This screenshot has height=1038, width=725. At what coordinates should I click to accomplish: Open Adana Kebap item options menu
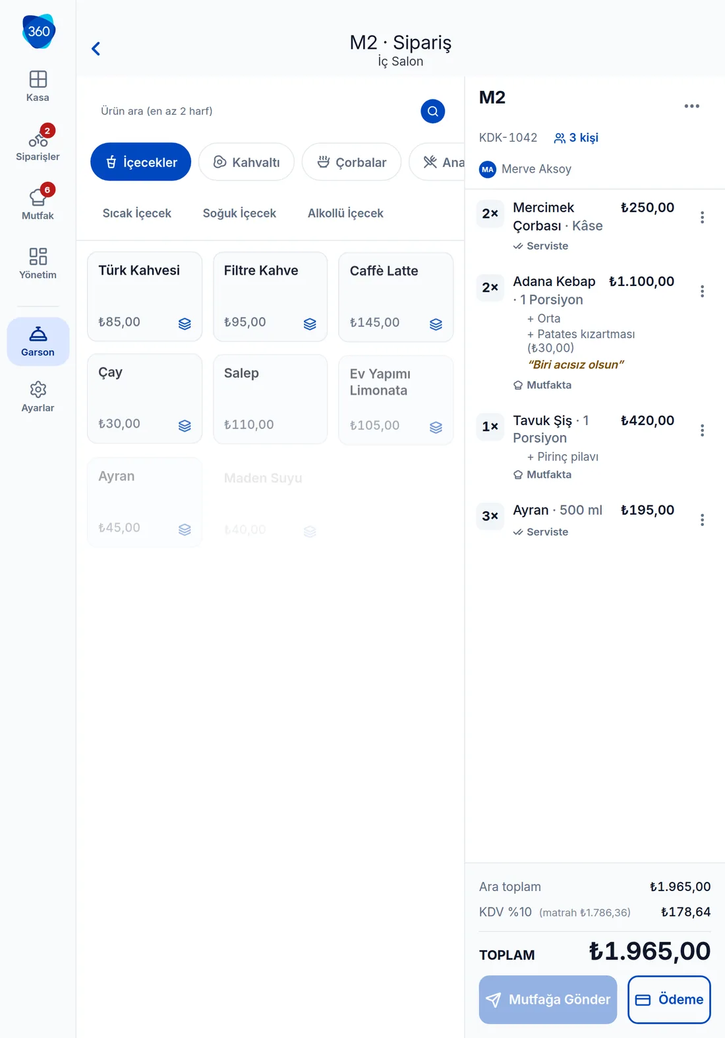pyautogui.click(x=703, y=291)
